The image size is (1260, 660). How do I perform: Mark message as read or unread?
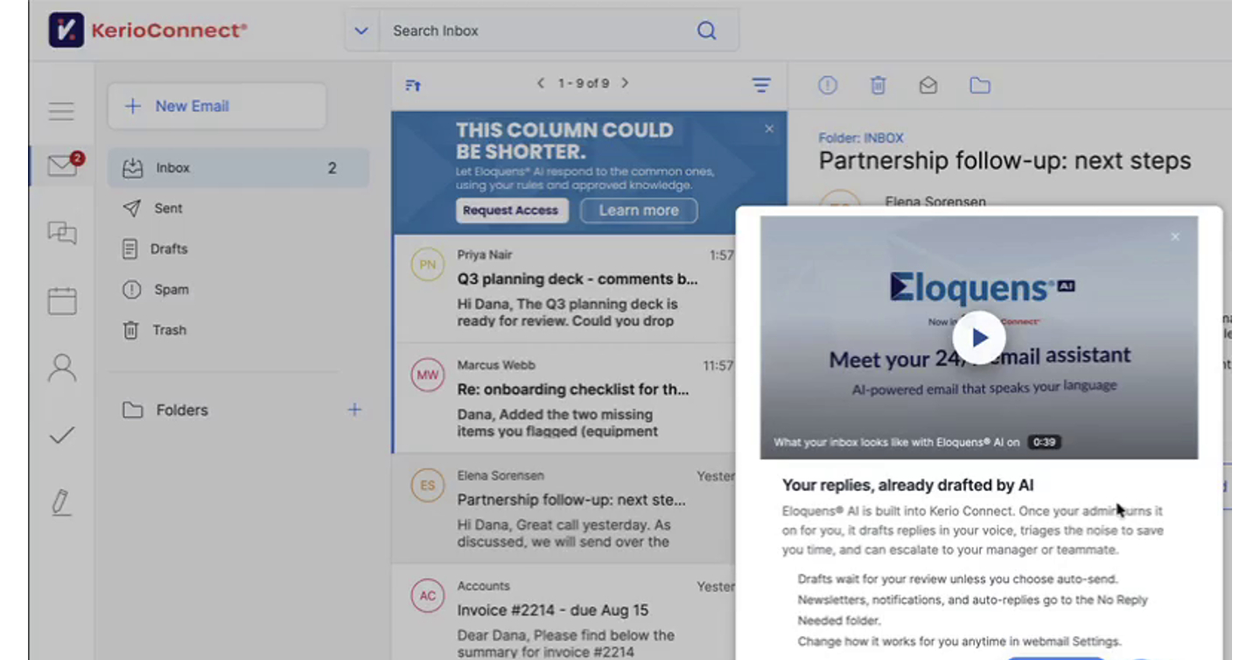pyautogui.click(x=928, y=85)
